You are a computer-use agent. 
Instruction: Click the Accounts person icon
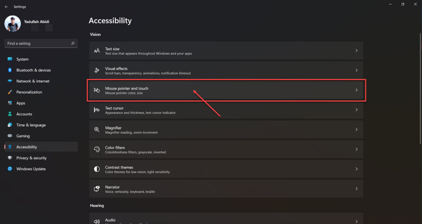point(10,114)
